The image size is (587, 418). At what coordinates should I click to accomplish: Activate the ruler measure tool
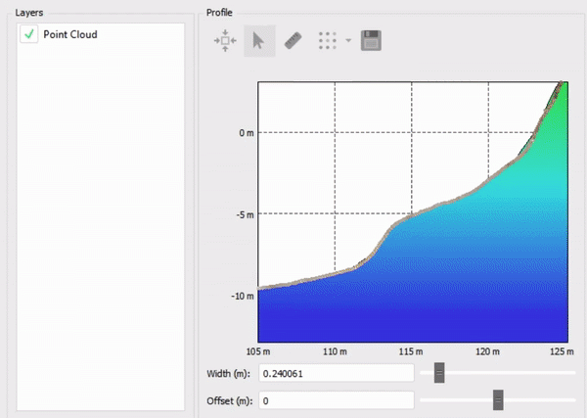(293, 40)
